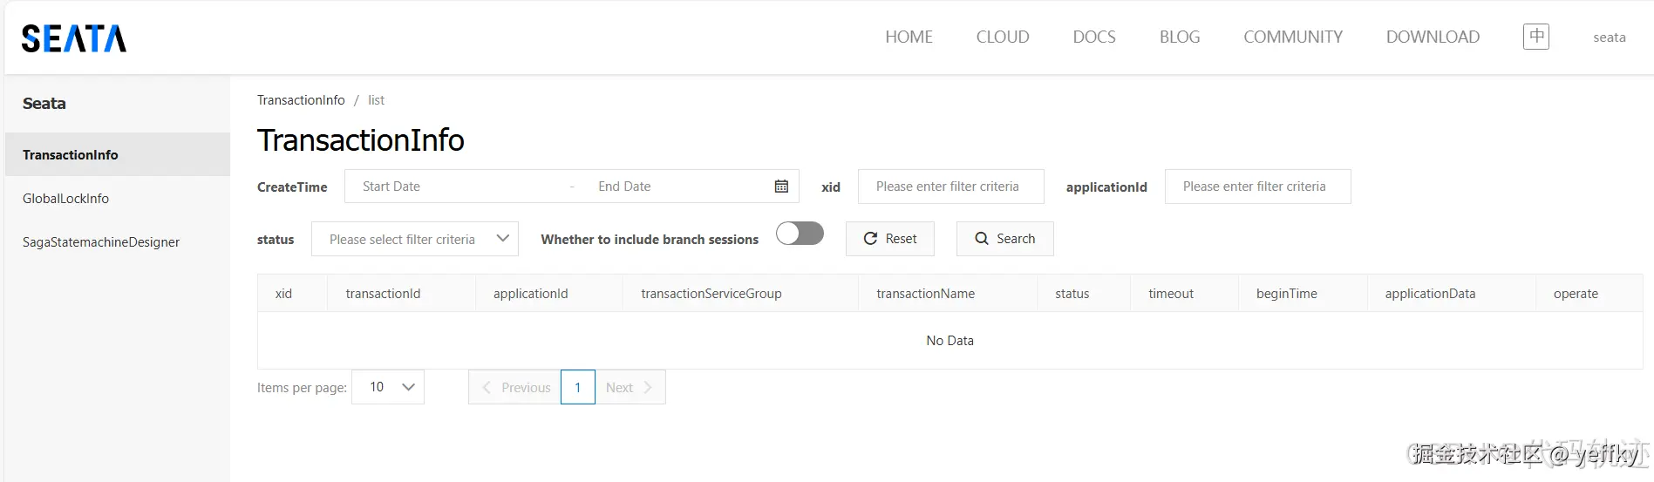Expand the status filter dropdown
1654x482 pixels.
tap(414, 239)
